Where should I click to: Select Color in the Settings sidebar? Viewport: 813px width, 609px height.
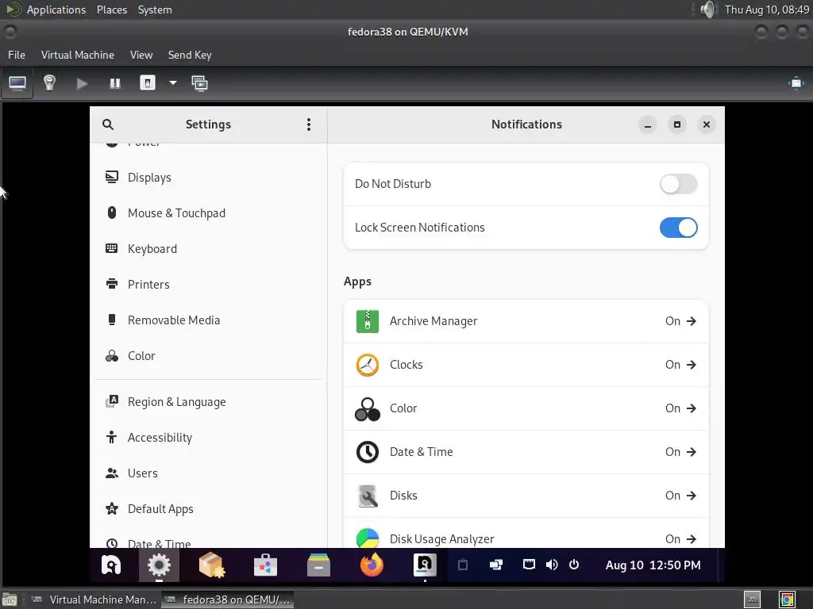point(209,356)
